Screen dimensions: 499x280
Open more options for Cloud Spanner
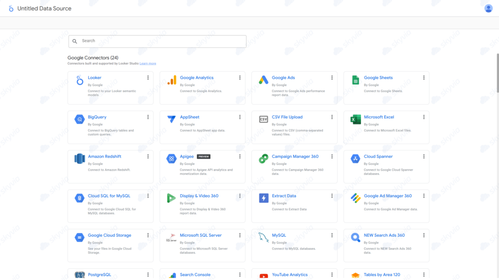pos(424,157)
